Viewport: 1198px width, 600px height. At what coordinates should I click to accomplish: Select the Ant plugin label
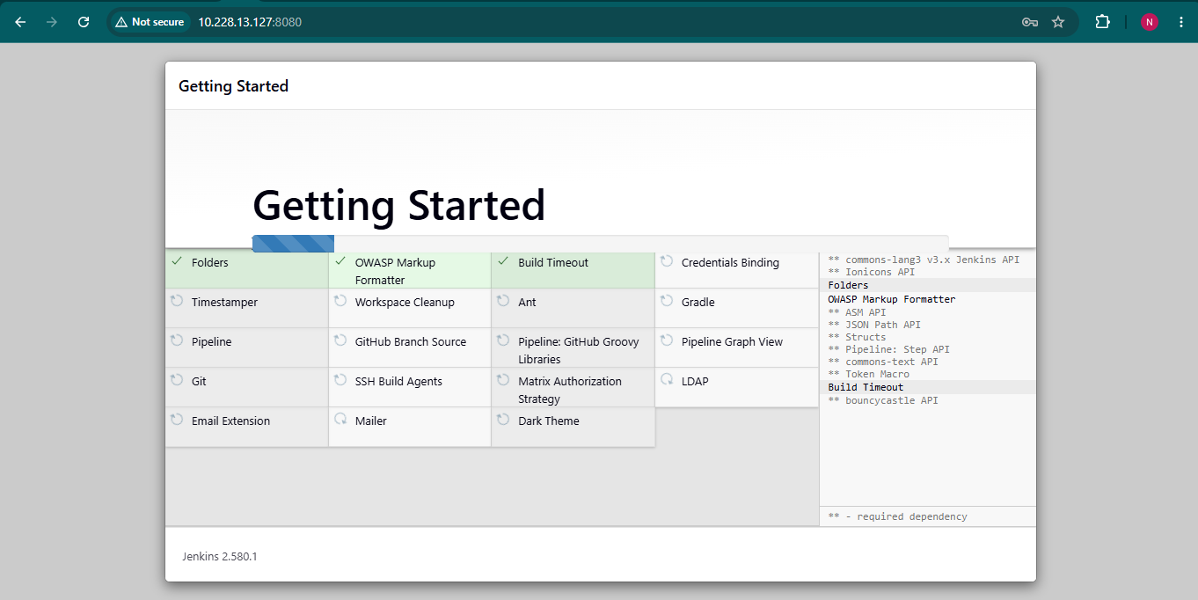click(x=527, y=302)
